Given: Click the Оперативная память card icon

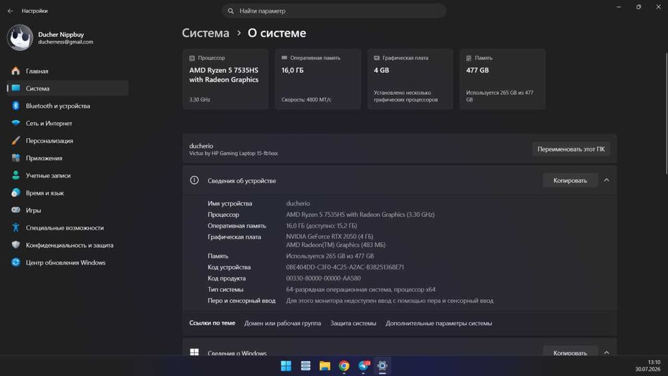Looking at the screenshot, I should click(284, 57).
